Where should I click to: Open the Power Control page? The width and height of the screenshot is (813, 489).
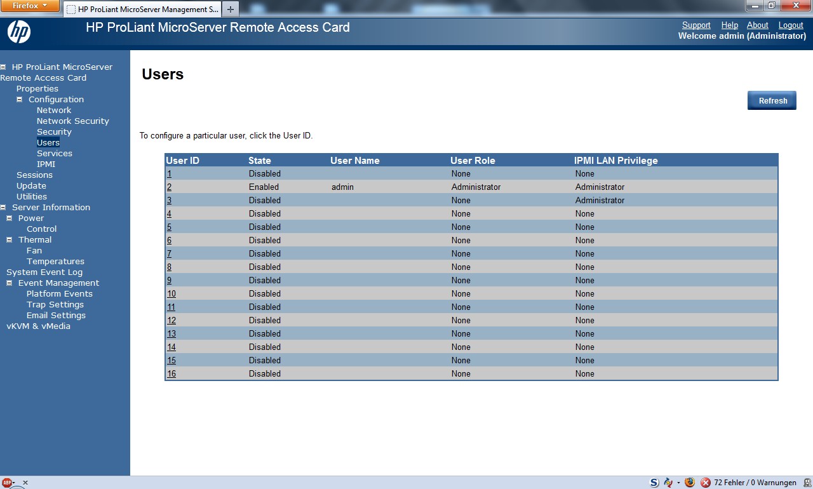[x=42, y=229]
